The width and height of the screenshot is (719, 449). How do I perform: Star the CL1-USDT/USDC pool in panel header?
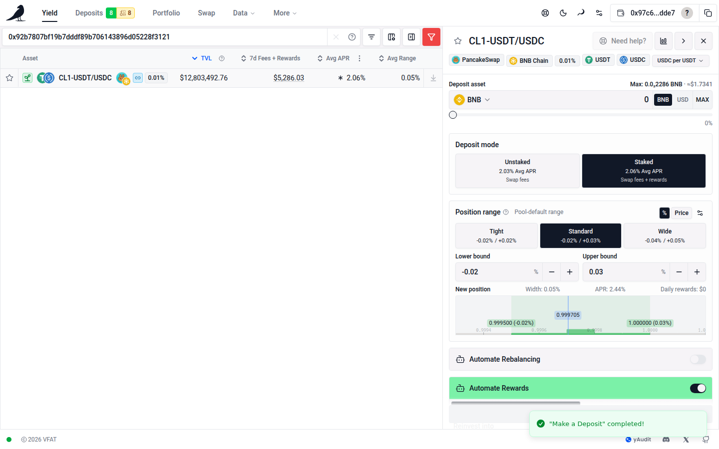pyautogui.click(x=458, y=41)
